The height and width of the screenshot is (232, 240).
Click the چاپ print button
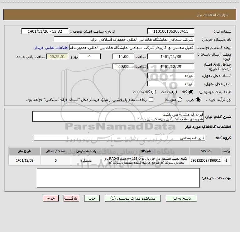[x=92, y=198]
